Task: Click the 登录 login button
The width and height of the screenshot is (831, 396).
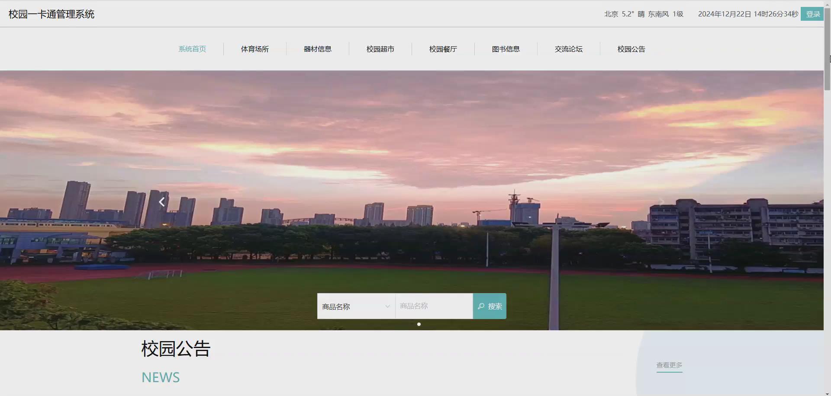Action: coord(812,14)
